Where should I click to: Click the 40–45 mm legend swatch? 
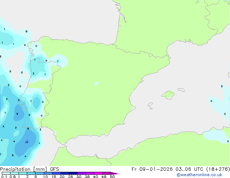click(98, 173)
